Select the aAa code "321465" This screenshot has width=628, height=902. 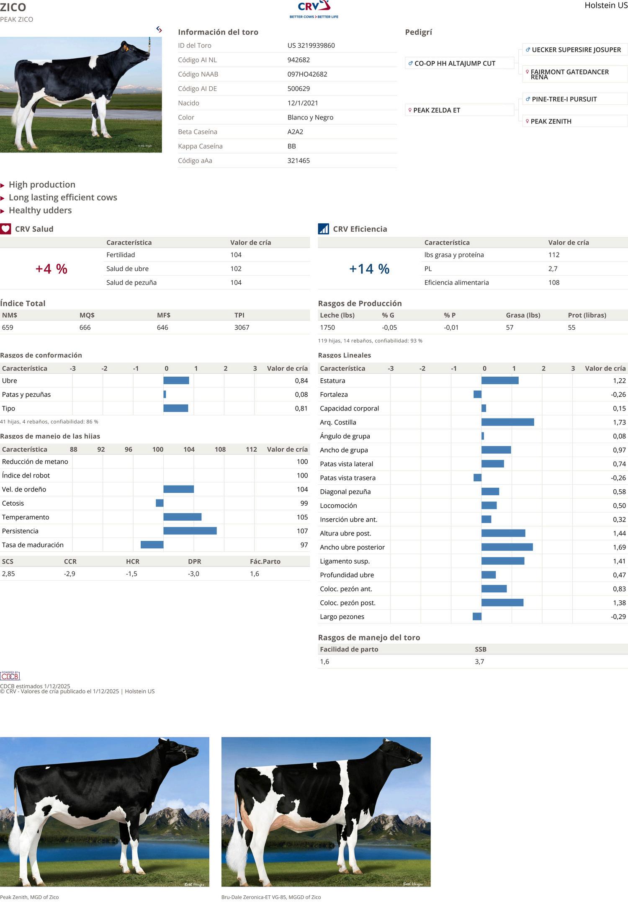point(299,160)
